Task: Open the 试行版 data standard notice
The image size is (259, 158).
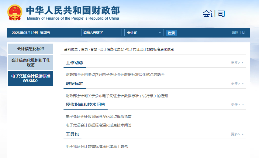Action: 117,96
